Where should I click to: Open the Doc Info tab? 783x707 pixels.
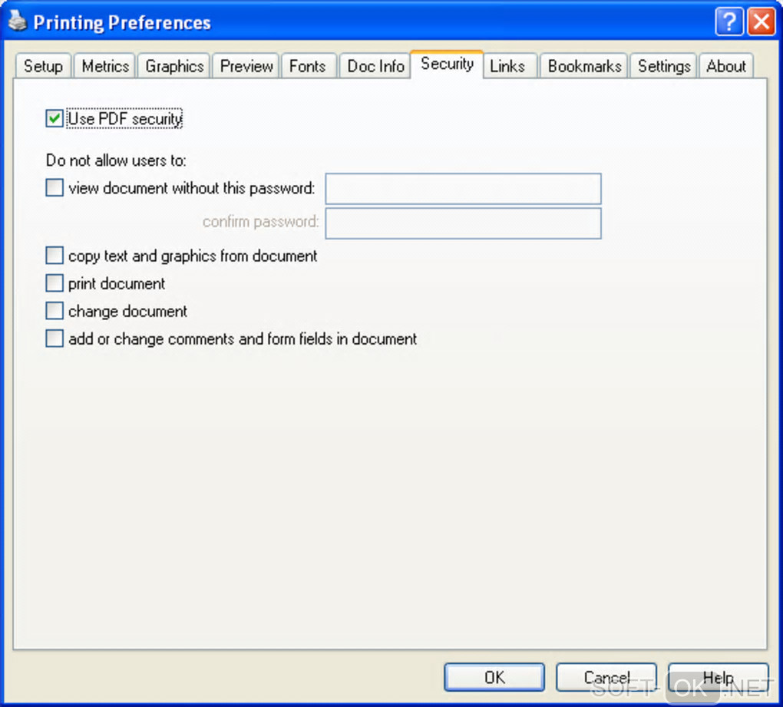tap(375, 66)
